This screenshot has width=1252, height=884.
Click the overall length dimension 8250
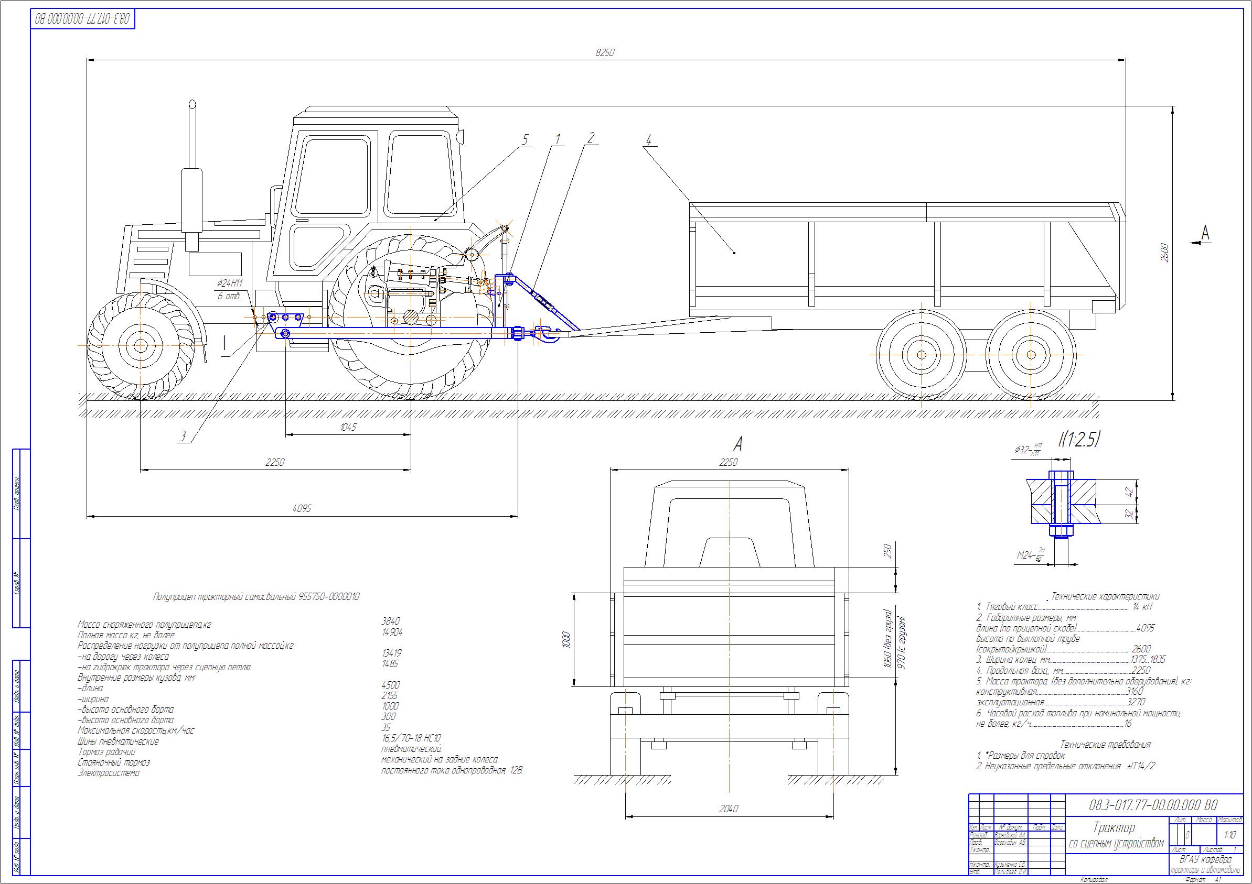[605, 53]
